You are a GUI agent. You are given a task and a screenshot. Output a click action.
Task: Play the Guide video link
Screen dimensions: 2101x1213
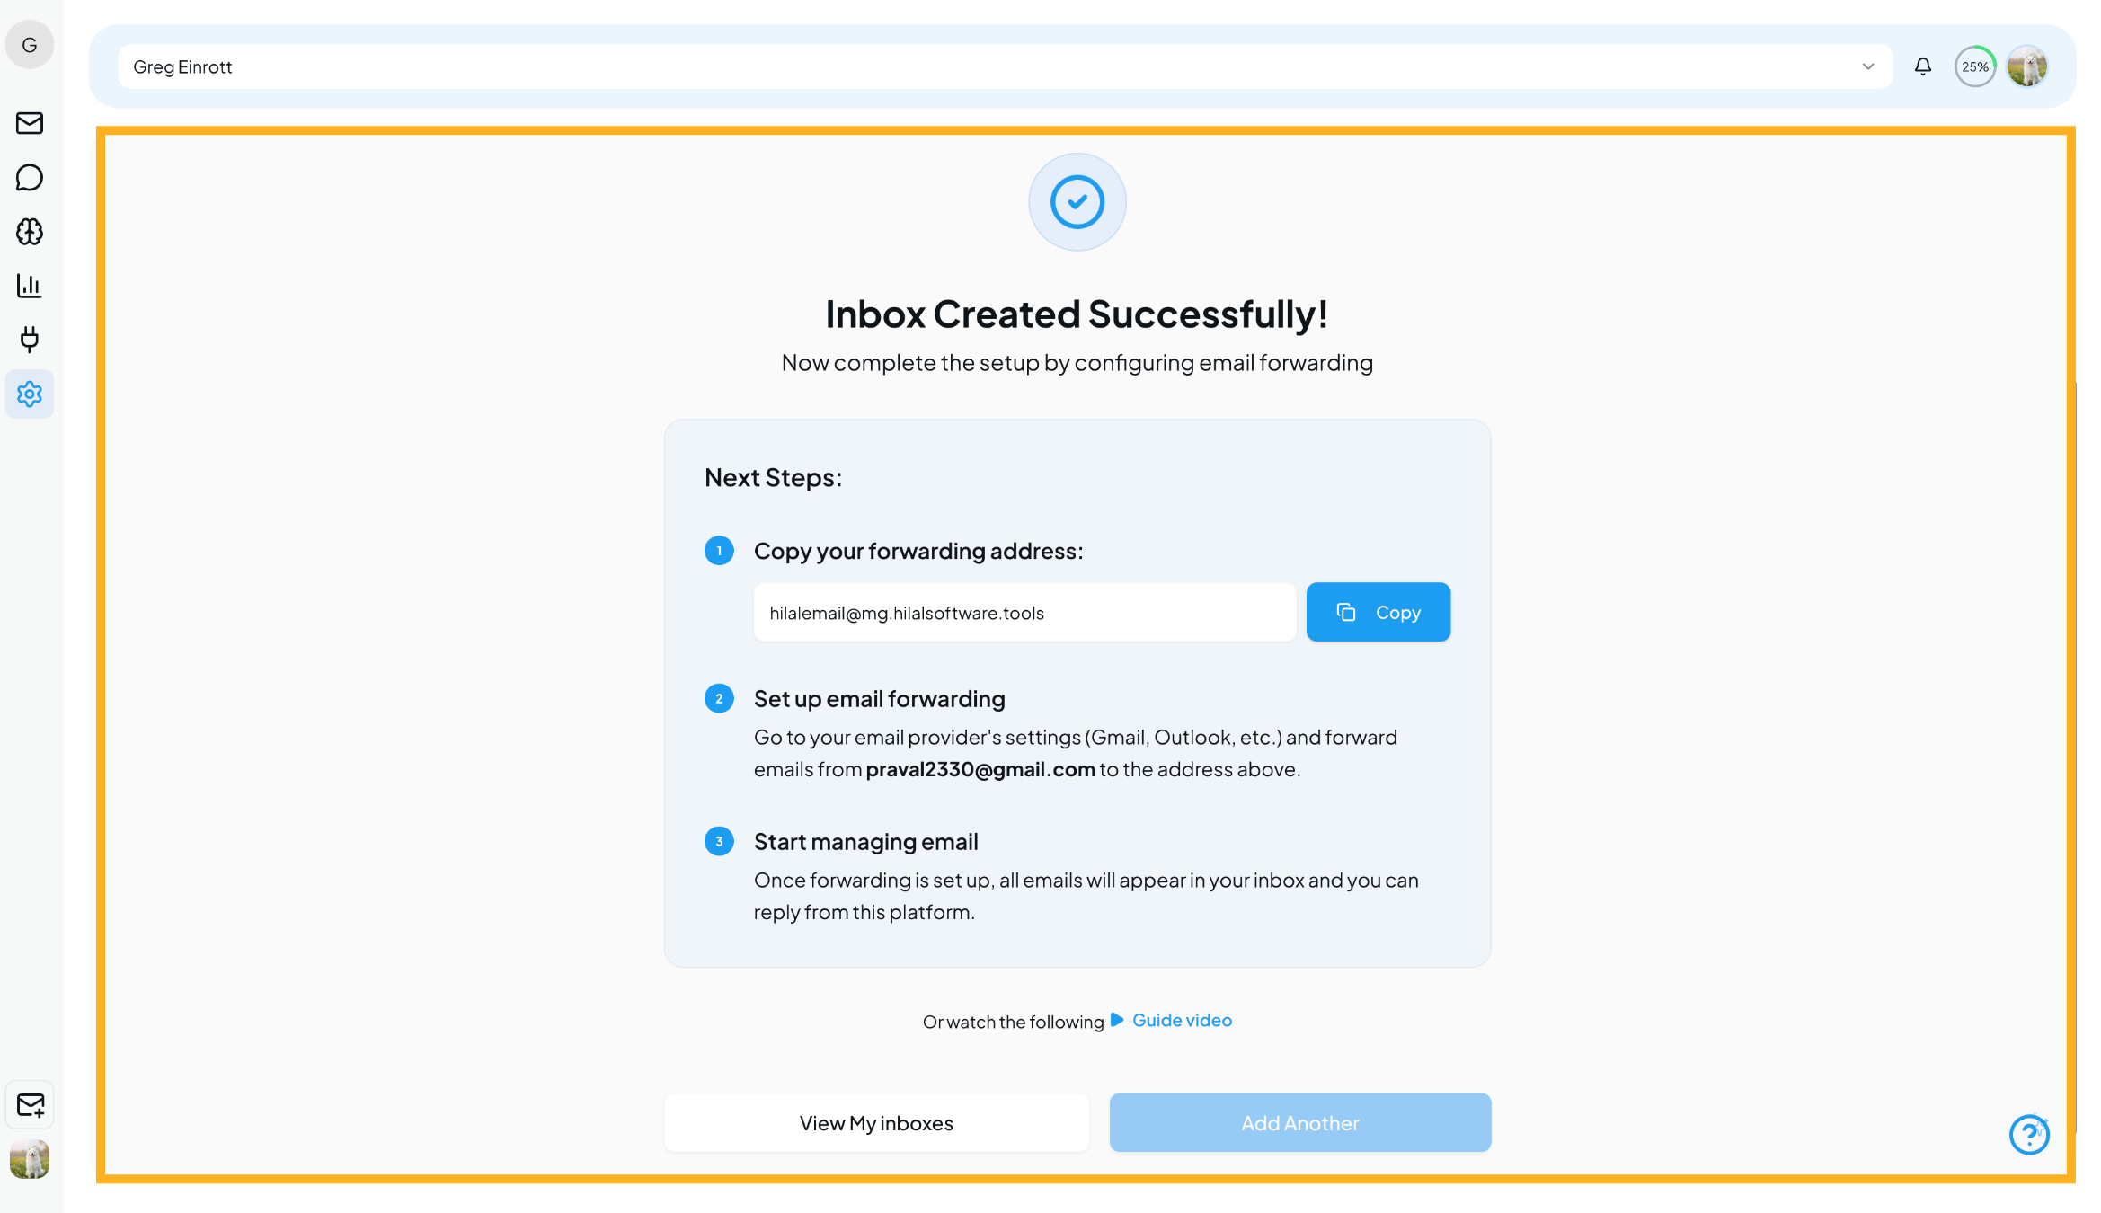click(x=1181, y=1020)
